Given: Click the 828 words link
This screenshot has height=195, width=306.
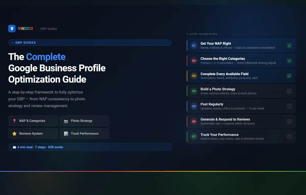Looking at the screenshot, I should [x=56, y=147].
